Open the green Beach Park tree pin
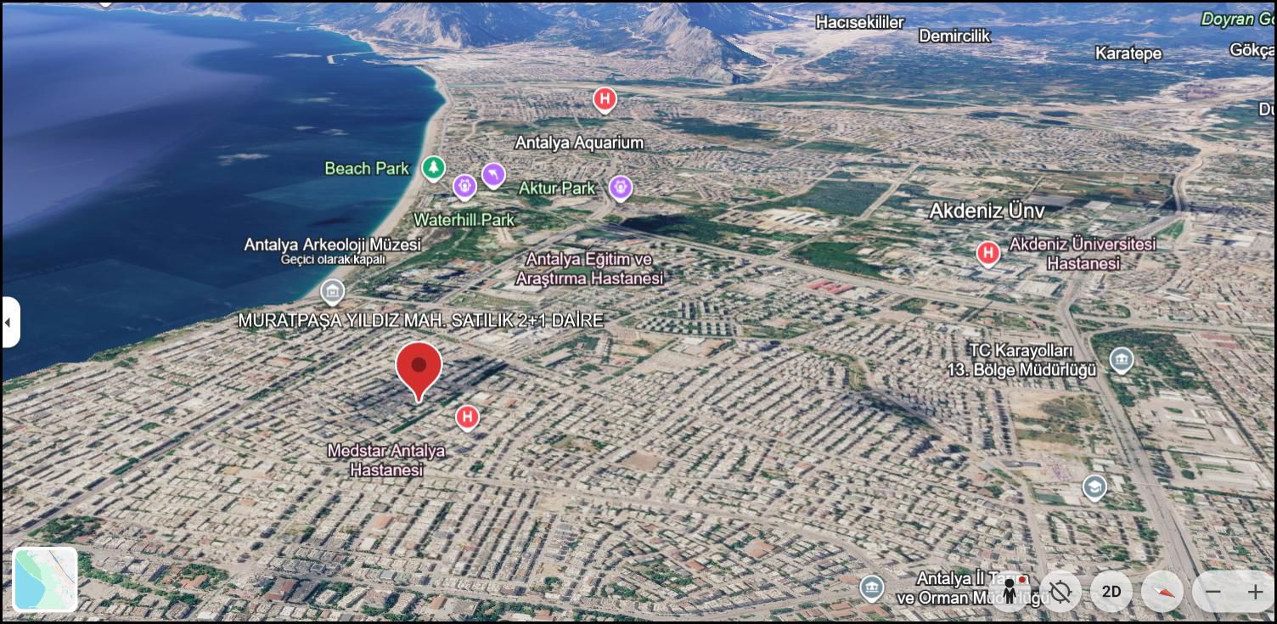1277x624 pixels. click(x=434, y=169)
